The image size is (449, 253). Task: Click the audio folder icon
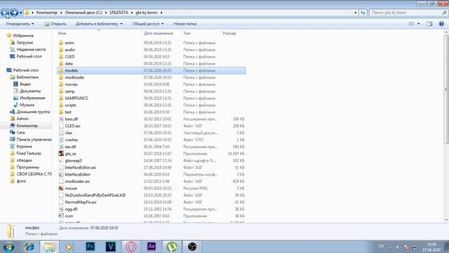click(x=61, y=50)
